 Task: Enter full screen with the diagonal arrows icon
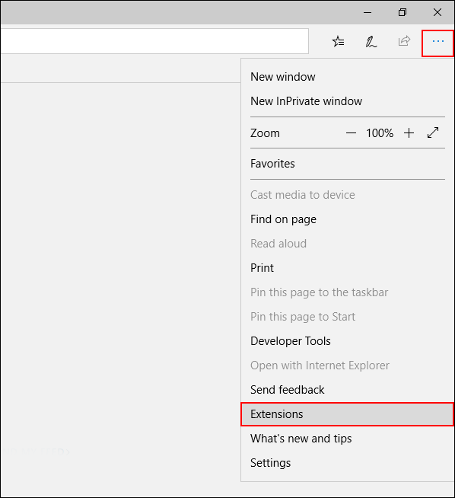tap(433, 132)
